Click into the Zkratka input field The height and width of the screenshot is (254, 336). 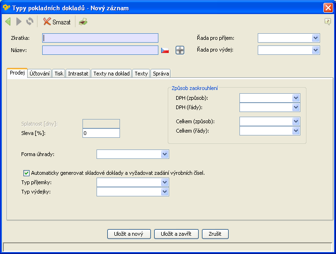[x=100, y=38]
